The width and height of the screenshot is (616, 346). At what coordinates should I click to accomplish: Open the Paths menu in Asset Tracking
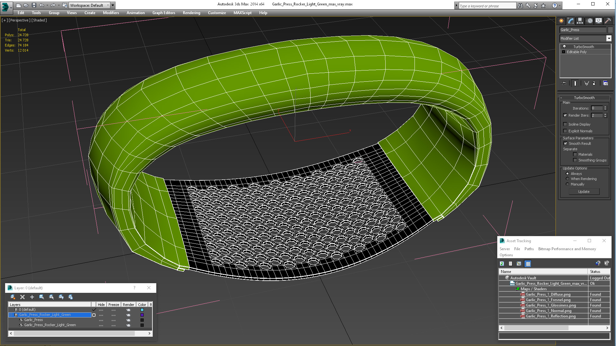pyautogui.click(x=529, y=249)
